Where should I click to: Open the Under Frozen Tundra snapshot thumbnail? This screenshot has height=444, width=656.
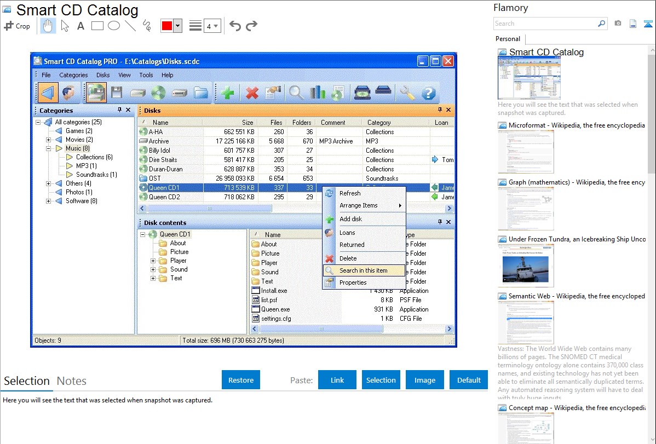pyautogui.click(x=526, y=265)
